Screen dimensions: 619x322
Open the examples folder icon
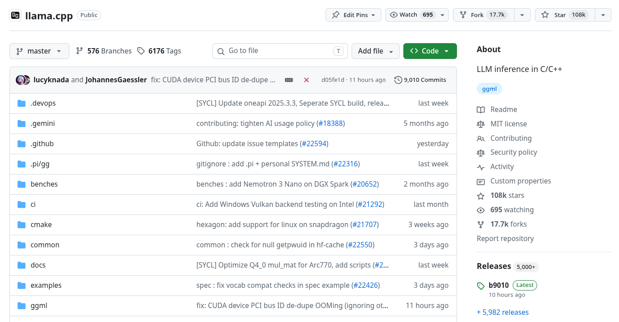pos(21,286)
